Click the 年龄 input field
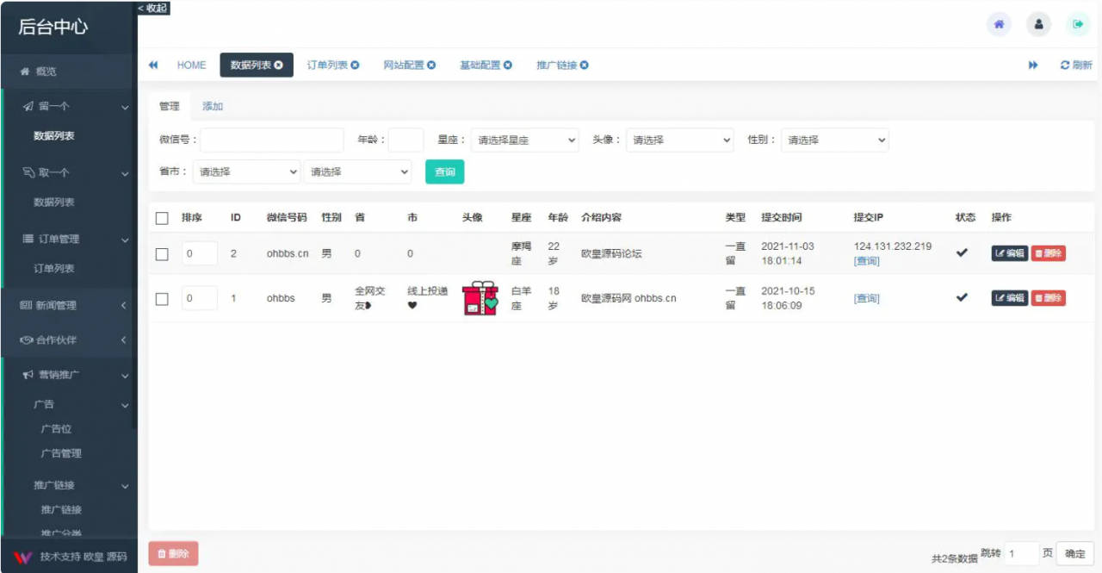The image size is (1102, 573). tap(406, 140)
